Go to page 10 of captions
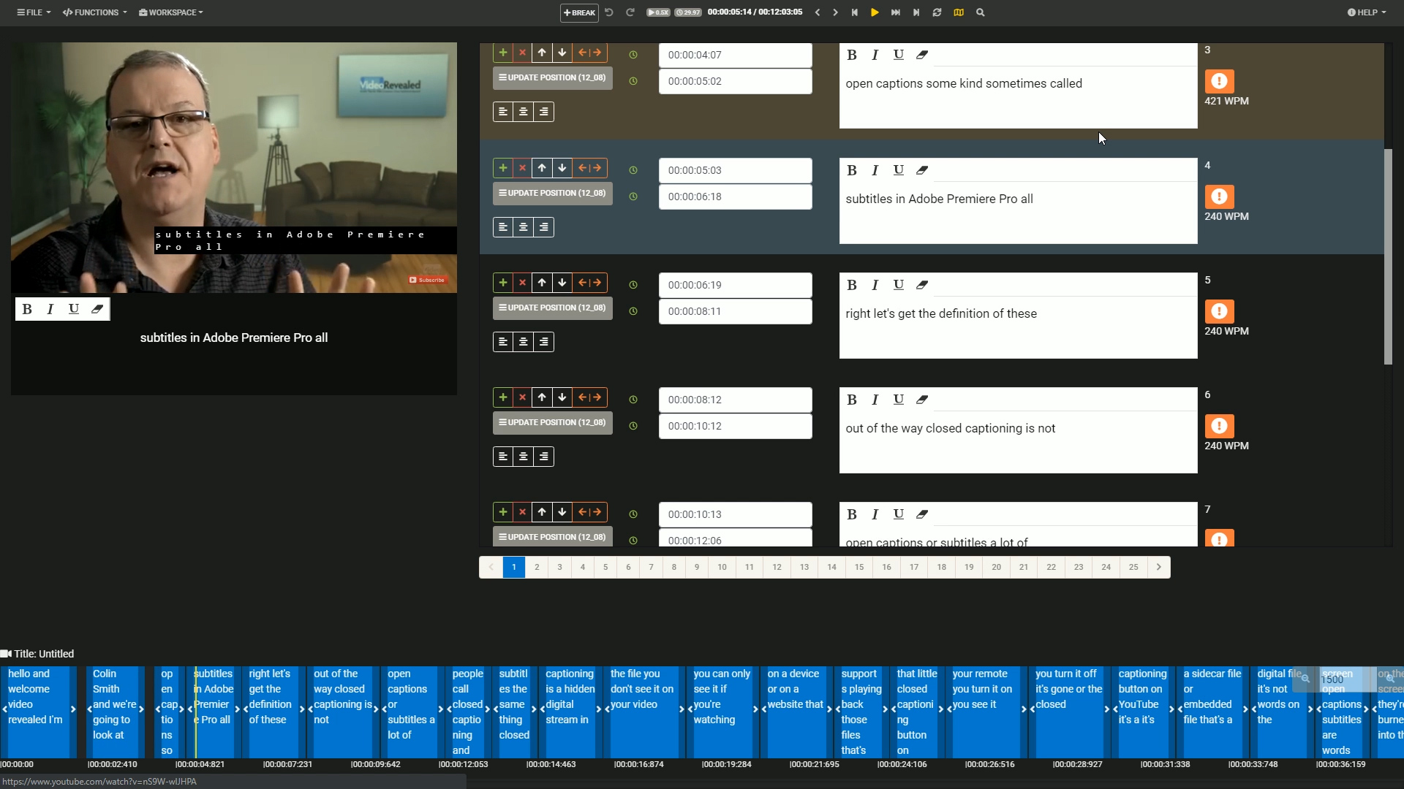This screenshot has height=789, width=1404. tap(722, 567)
